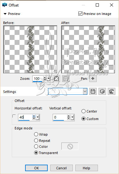Select Transparent edge mode
This screenshot has width=119, height=174.
pos(36,153)
